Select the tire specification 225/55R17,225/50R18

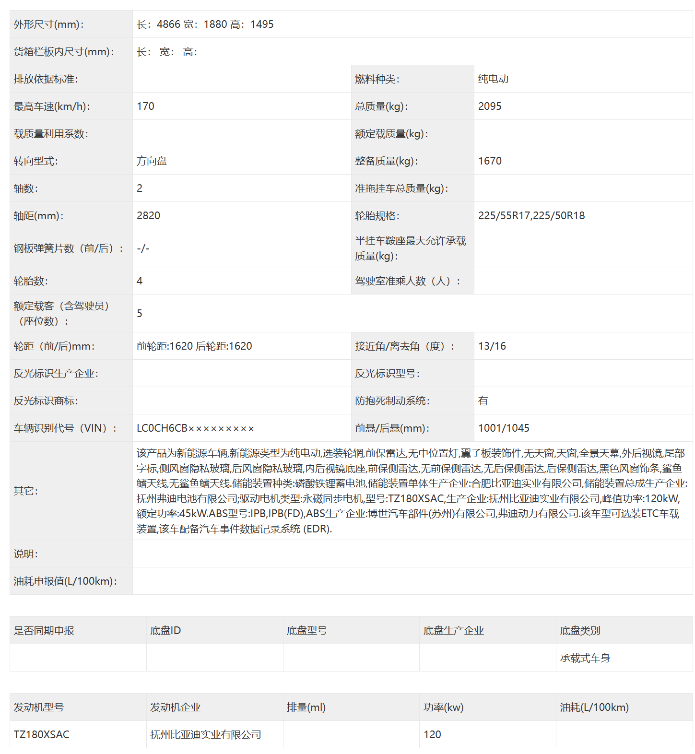pos(531,216)
